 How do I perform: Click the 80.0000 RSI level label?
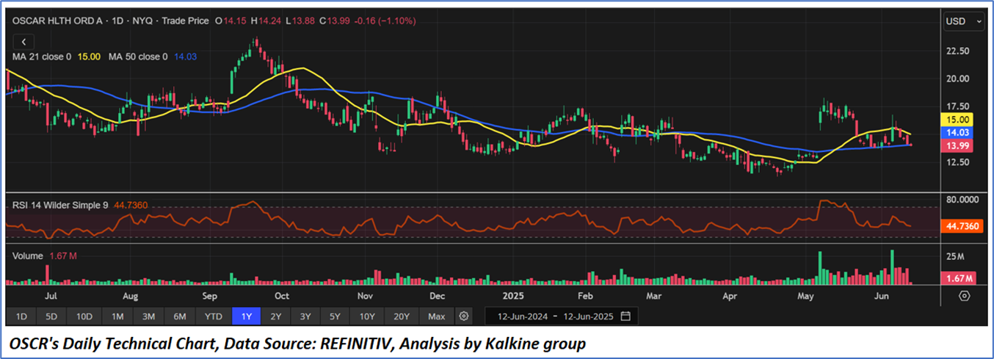pos(962,199)
